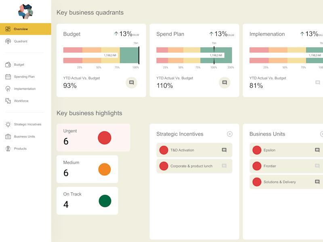Go to Budget in the sidebar
Screen dimensions: 323x242
pyautogui.click(x=19, y=65)
